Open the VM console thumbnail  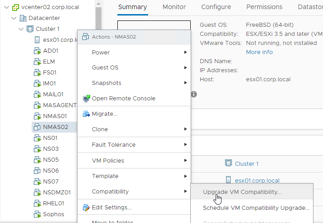point(154,25)
